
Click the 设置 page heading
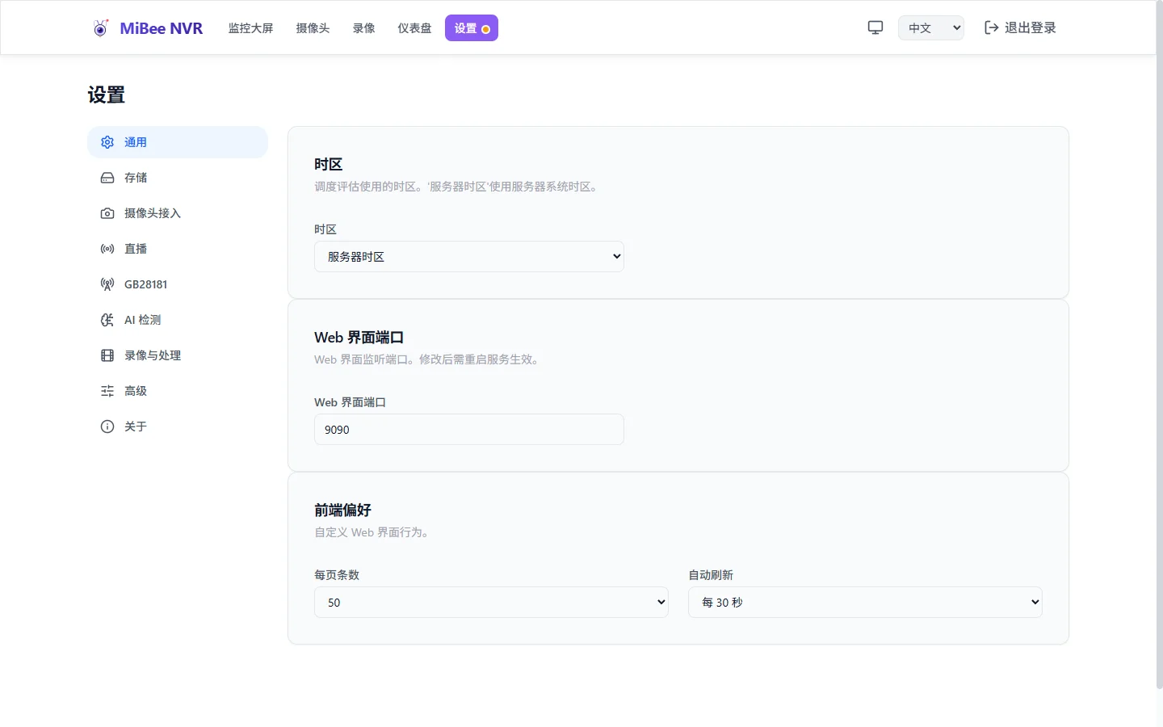pos(107,95)
